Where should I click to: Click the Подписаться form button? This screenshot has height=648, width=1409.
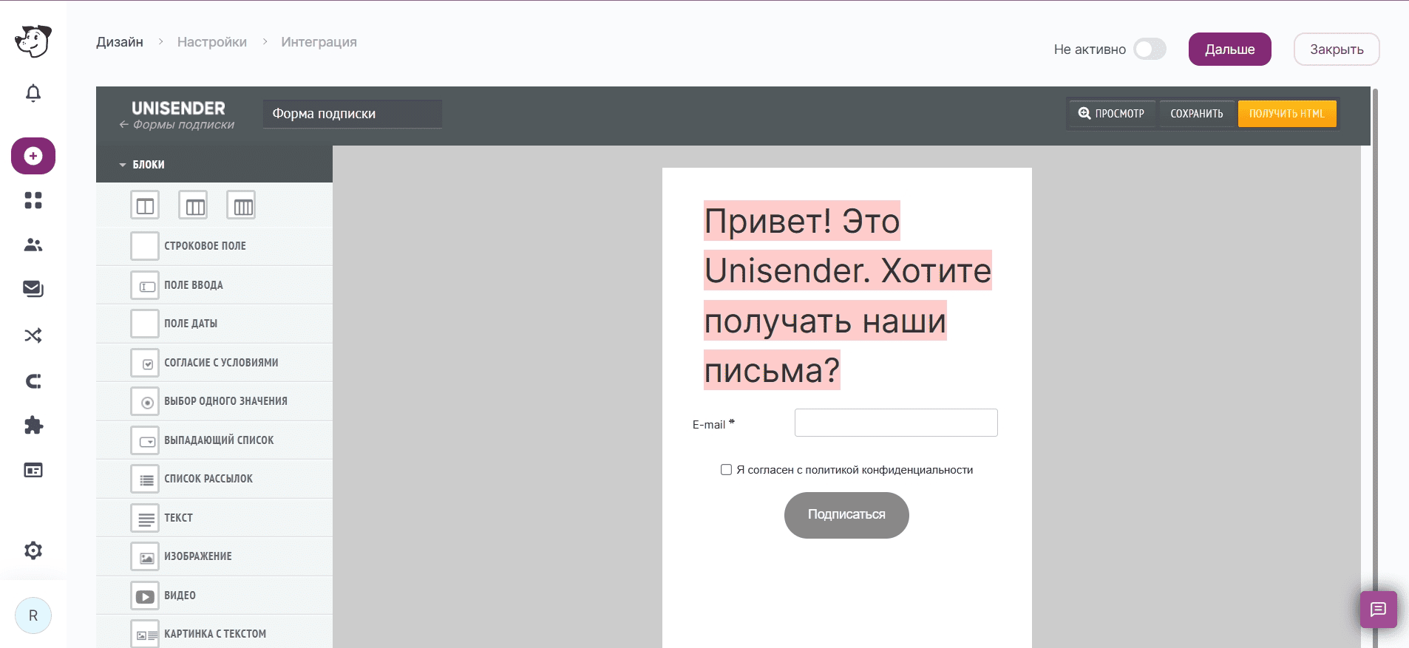tap(846, 515)
